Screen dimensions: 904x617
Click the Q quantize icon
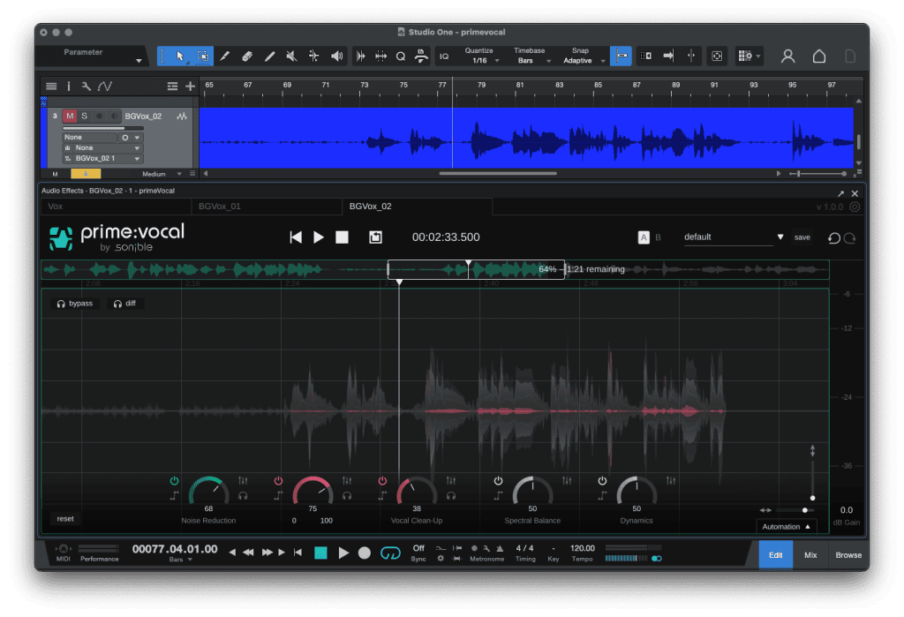[x=401, y=56]
